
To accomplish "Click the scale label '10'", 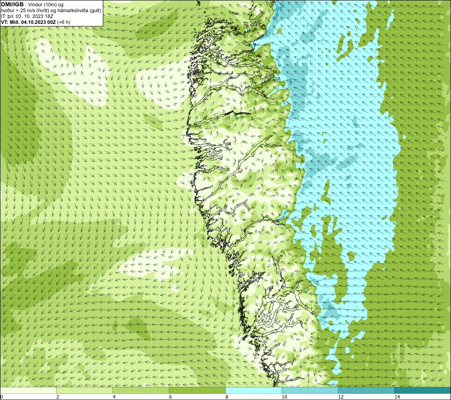I will tap(285, 397).
